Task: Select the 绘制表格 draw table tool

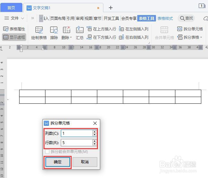Action: pos(39,33)
